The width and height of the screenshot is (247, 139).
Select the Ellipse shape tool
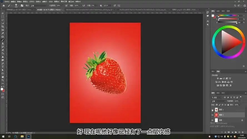pyautogui.click(x=3, y=73)
